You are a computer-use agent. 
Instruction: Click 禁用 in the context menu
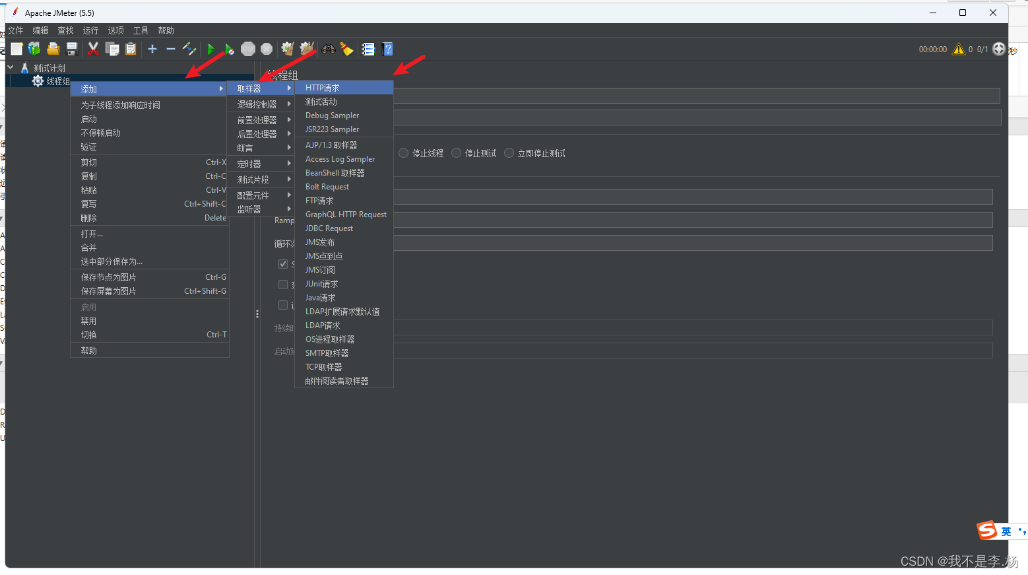coord(149,321)
